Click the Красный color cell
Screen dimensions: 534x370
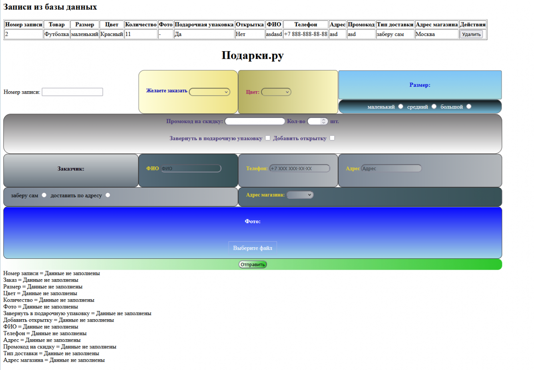[112, 34]
